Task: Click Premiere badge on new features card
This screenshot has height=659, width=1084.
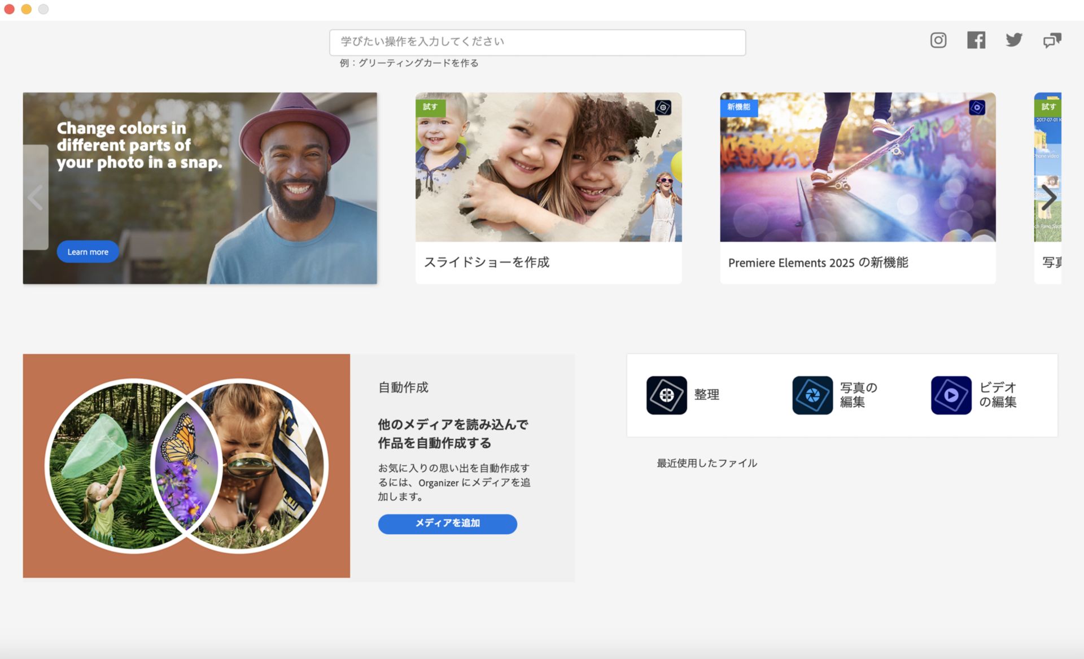Action: [977, 107]
